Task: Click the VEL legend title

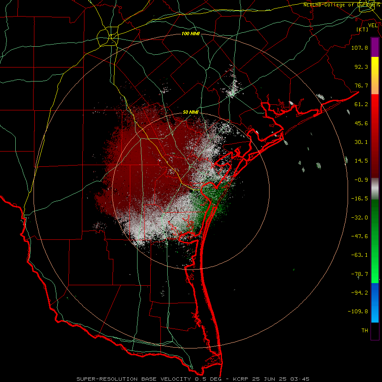Action: [373, 25]
